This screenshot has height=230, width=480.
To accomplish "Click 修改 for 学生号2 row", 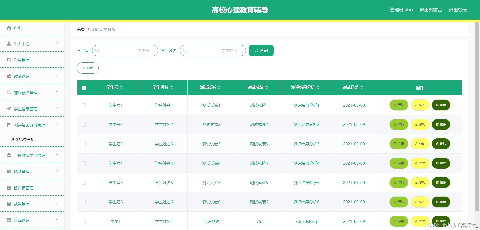I will [x=420, y=124].
